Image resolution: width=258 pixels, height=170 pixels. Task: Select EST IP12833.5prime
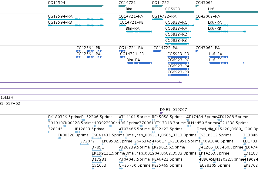78,132
